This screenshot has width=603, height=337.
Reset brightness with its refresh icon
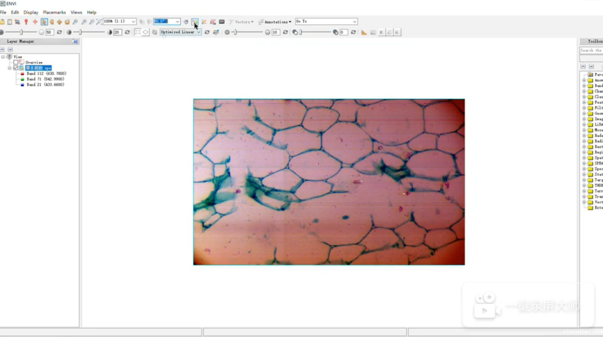59,32
